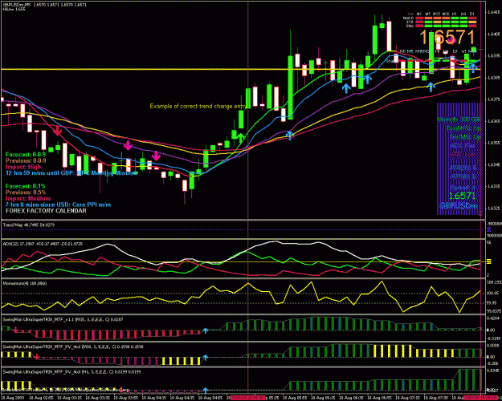Click the blue up arrow in the M30 TRIX panel

pos(206,357)
